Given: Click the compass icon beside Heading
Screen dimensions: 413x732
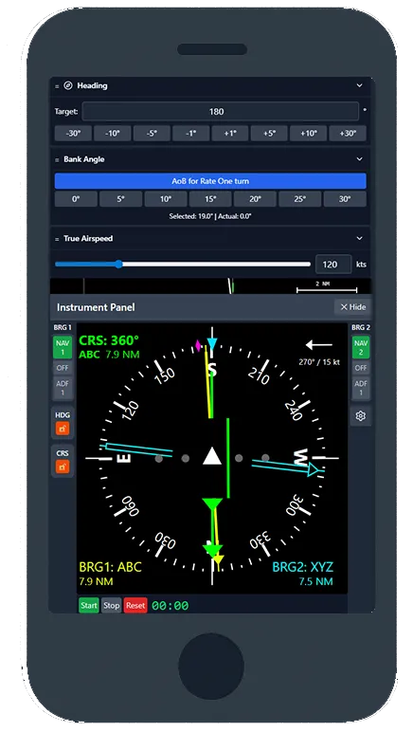Looking at the screenshot, I should coord(68,86).
